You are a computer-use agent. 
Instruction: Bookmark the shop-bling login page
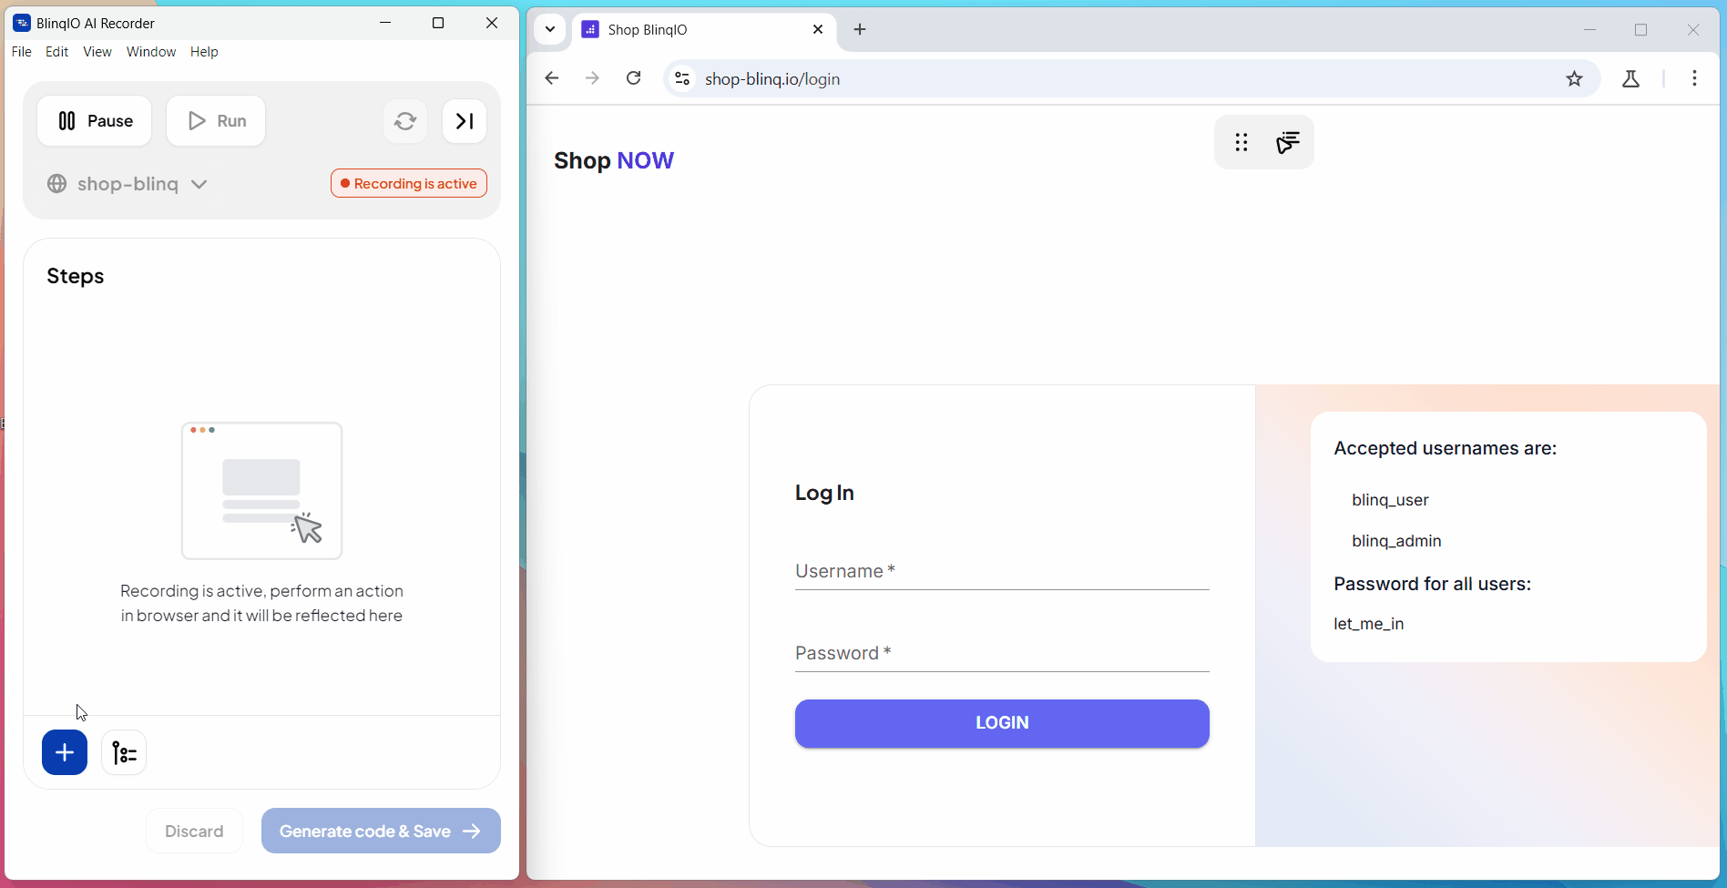1575,78
